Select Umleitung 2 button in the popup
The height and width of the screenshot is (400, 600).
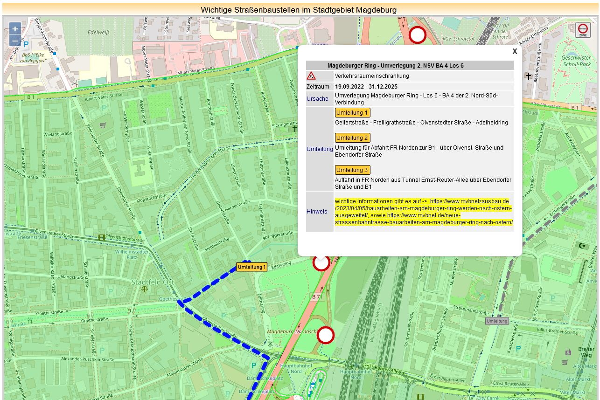point(352,138)
